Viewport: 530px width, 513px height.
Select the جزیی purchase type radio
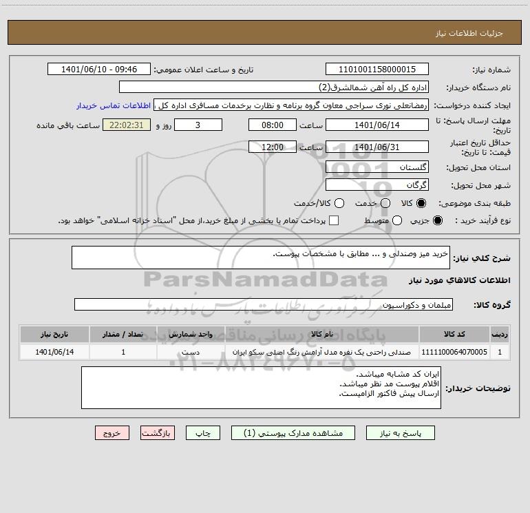[x=438, y=220]
